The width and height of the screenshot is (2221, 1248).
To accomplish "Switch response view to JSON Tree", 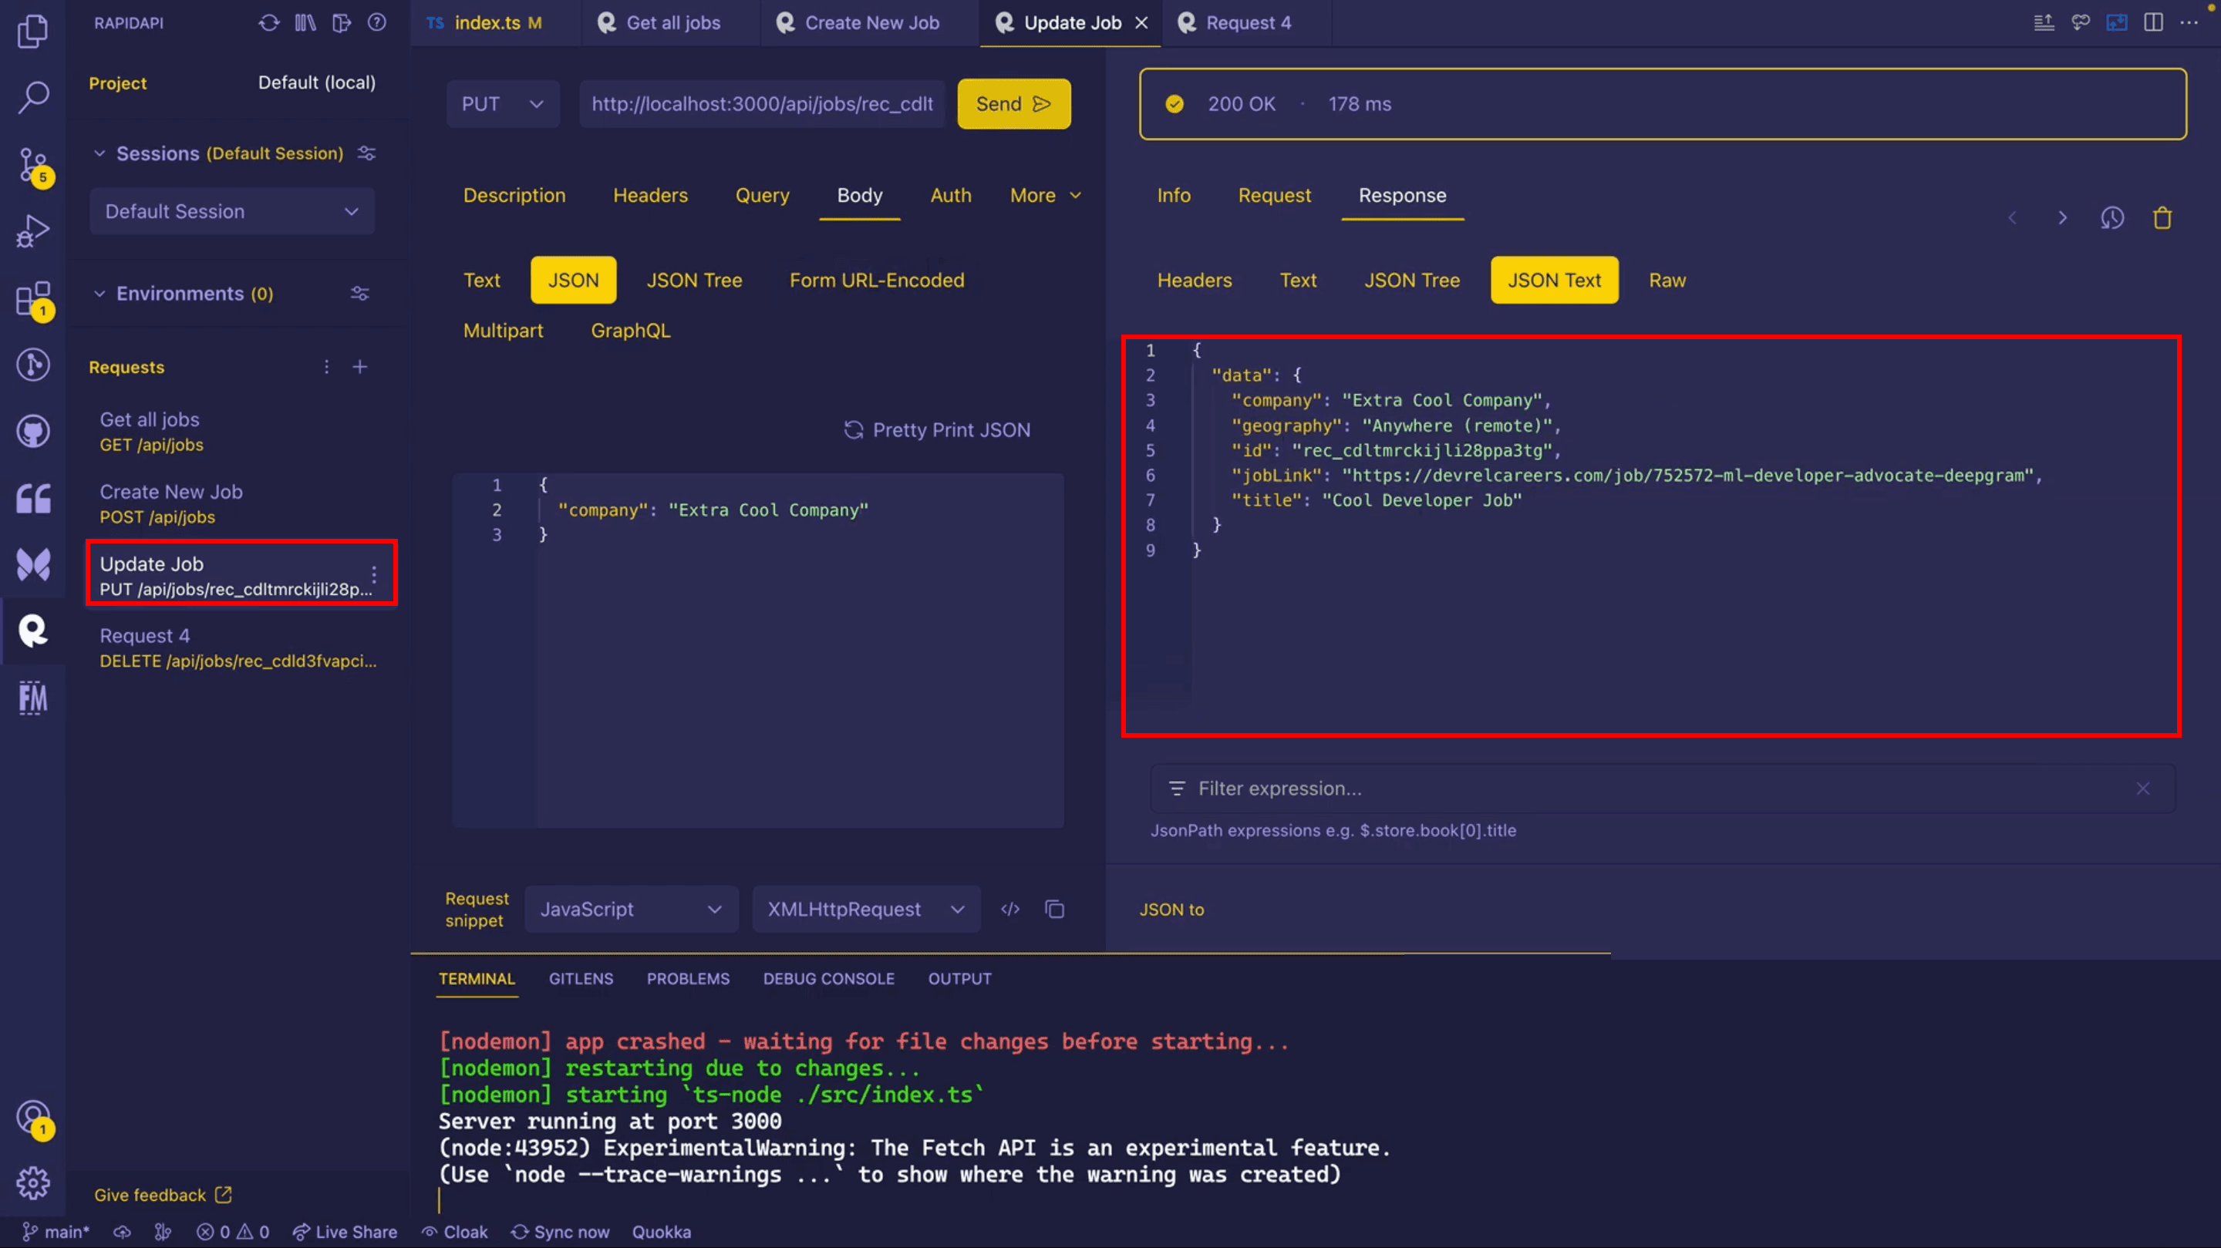I will [1411, 280].
